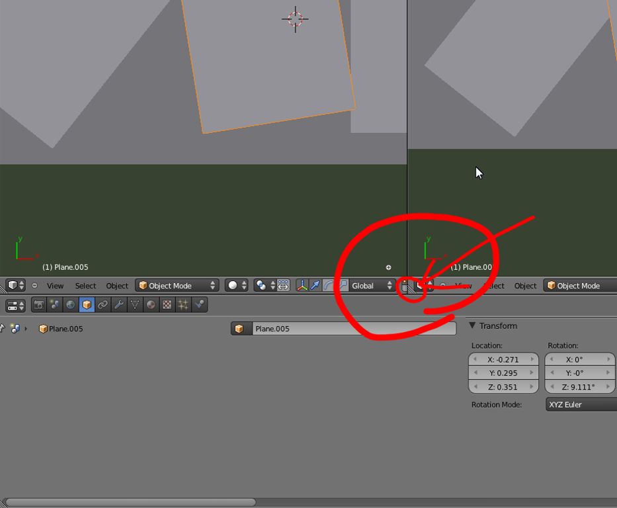
Task: Click Location Z value 0.351
Action: pos(503,387)
